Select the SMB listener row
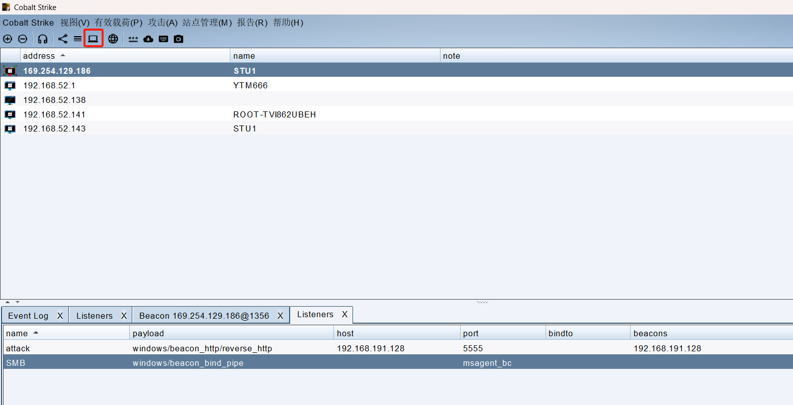The height and width of the screenshot is (405, 793). pos(398,363)
